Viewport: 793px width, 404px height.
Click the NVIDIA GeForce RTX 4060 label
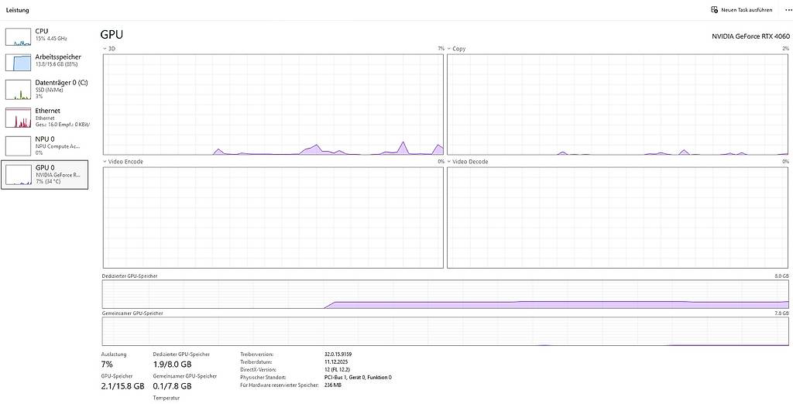click(750, 36)
